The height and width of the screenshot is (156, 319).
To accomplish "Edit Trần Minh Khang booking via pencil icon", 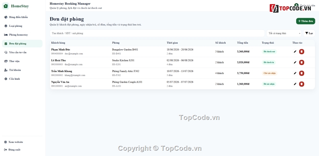I will [295, 73].
